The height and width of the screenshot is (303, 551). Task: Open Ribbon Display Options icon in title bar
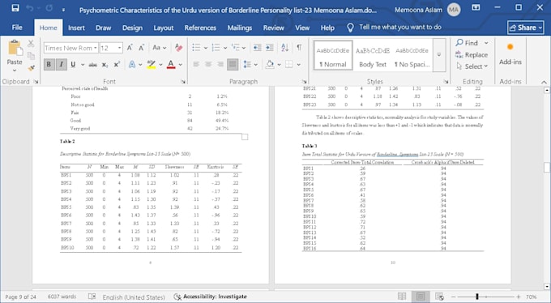click(476, 7)
